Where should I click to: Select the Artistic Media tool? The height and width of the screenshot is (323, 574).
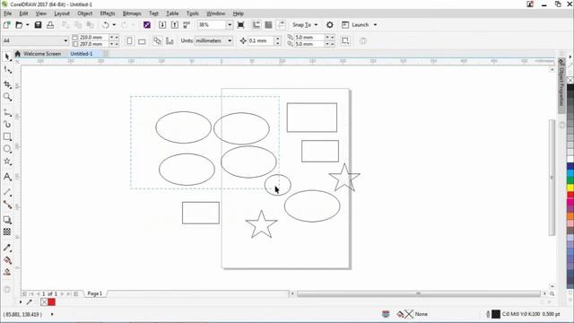click(x=7, y=125)
